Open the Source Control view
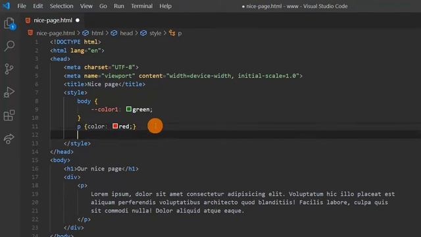Screen dimensions: 421x237 tap(9, 68)
